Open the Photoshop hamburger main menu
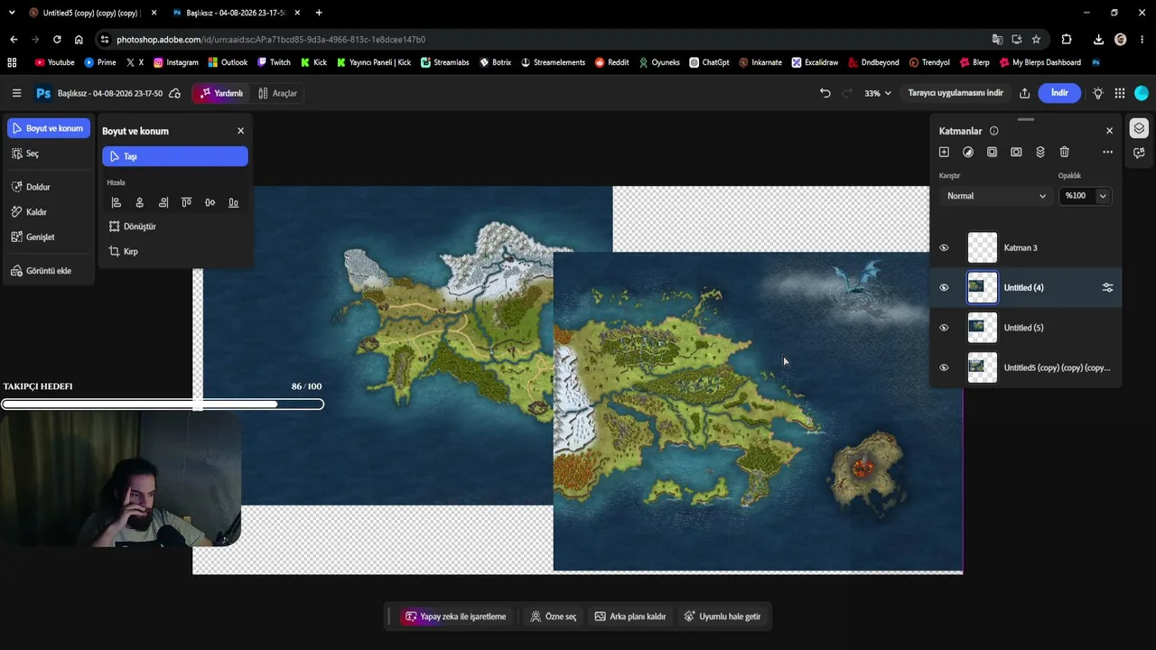Image resolution: width=1156 pixels, height=650 pixels. (16, 93)
